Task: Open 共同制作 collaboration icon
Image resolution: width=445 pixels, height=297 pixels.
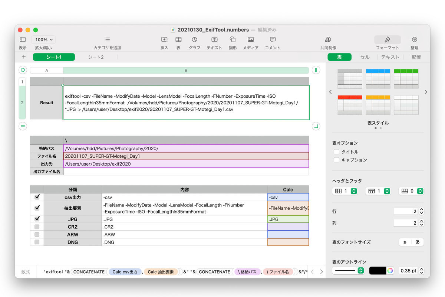Action: pyautogui.click(x=328, y=39)
